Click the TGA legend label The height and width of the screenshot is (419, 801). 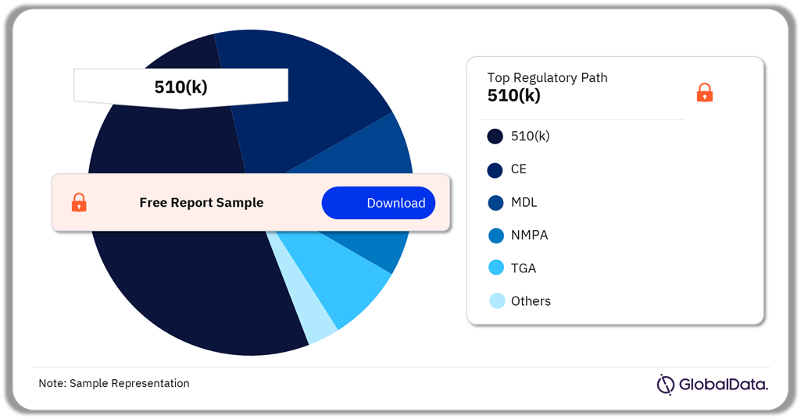point(524,268)
